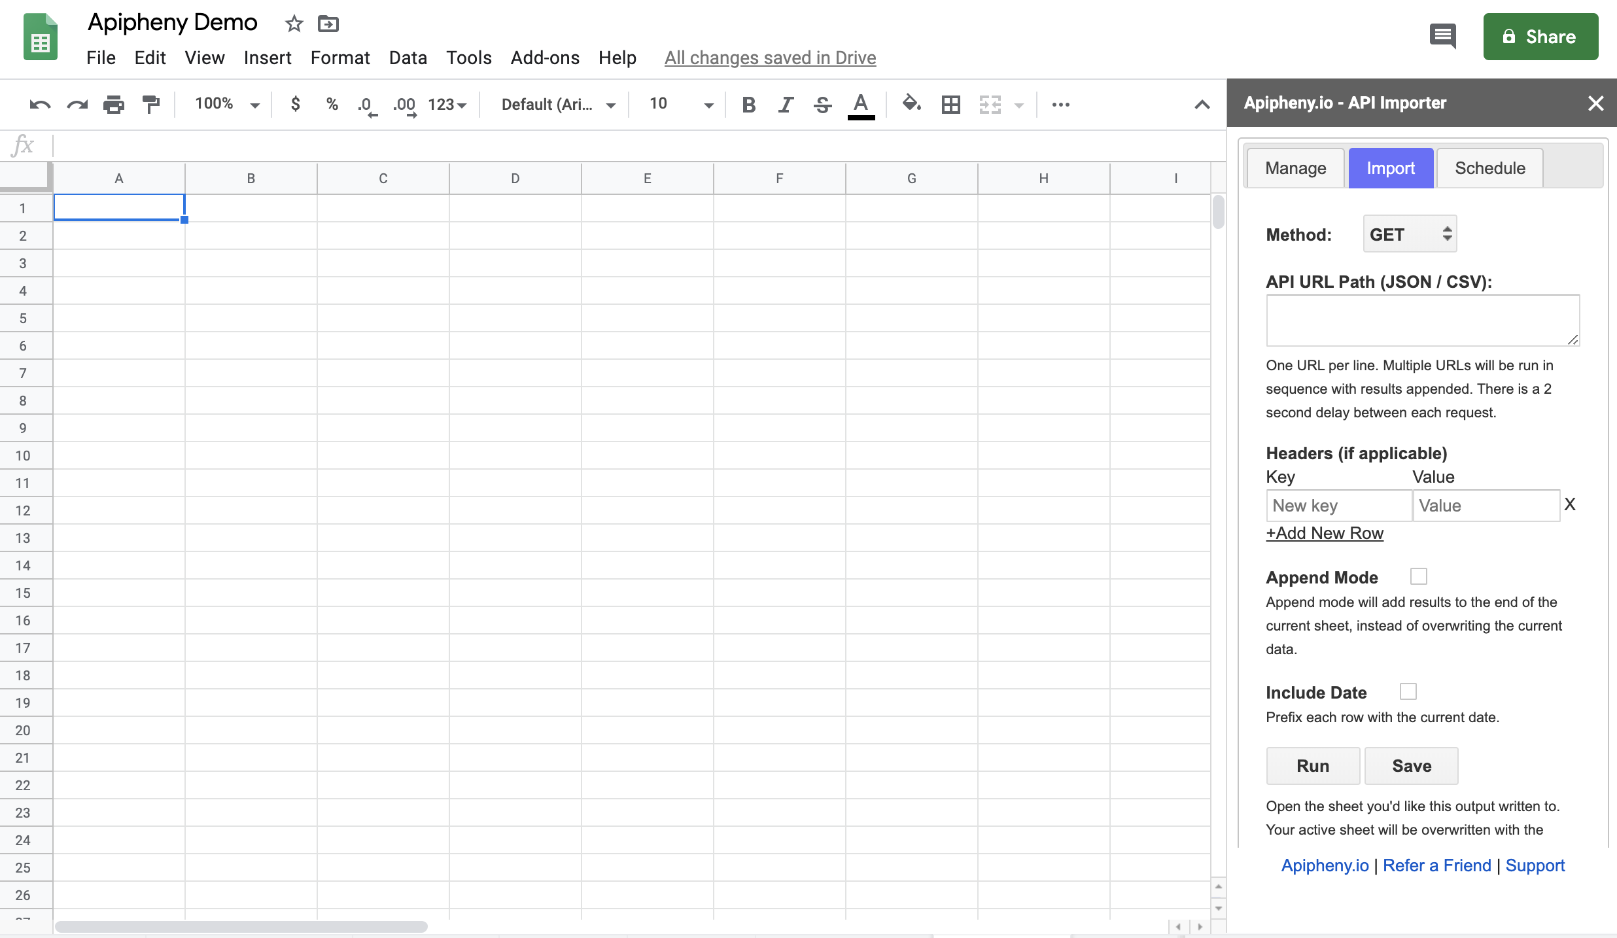Viewport: 1617px width, 938px height.
Task: Open the font size 10 dropdown
Action: [x=680, y=104]
